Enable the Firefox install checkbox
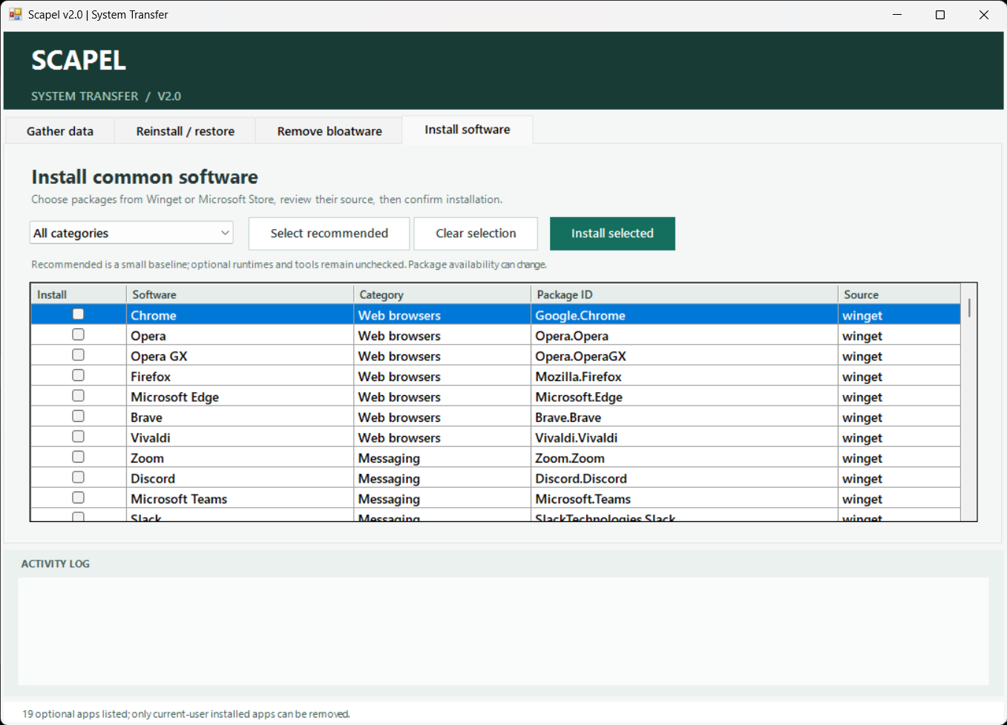This screenshot has width=1007, height=725. [78, 375]
